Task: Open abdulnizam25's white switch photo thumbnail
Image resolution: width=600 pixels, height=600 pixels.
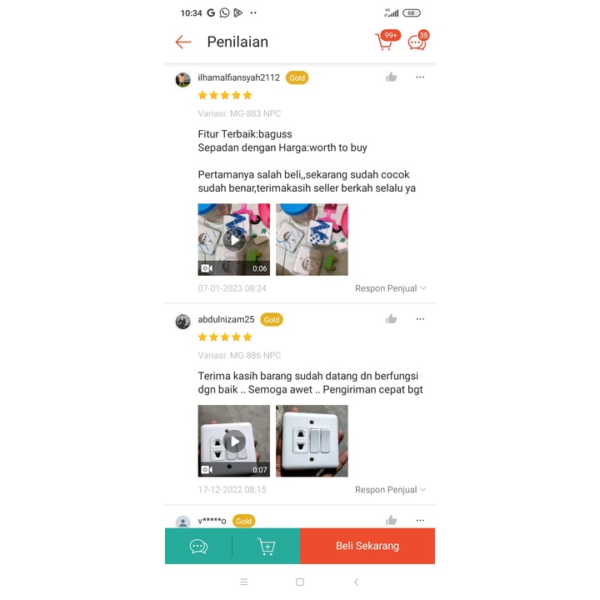Action: click(x=312, y=441)
